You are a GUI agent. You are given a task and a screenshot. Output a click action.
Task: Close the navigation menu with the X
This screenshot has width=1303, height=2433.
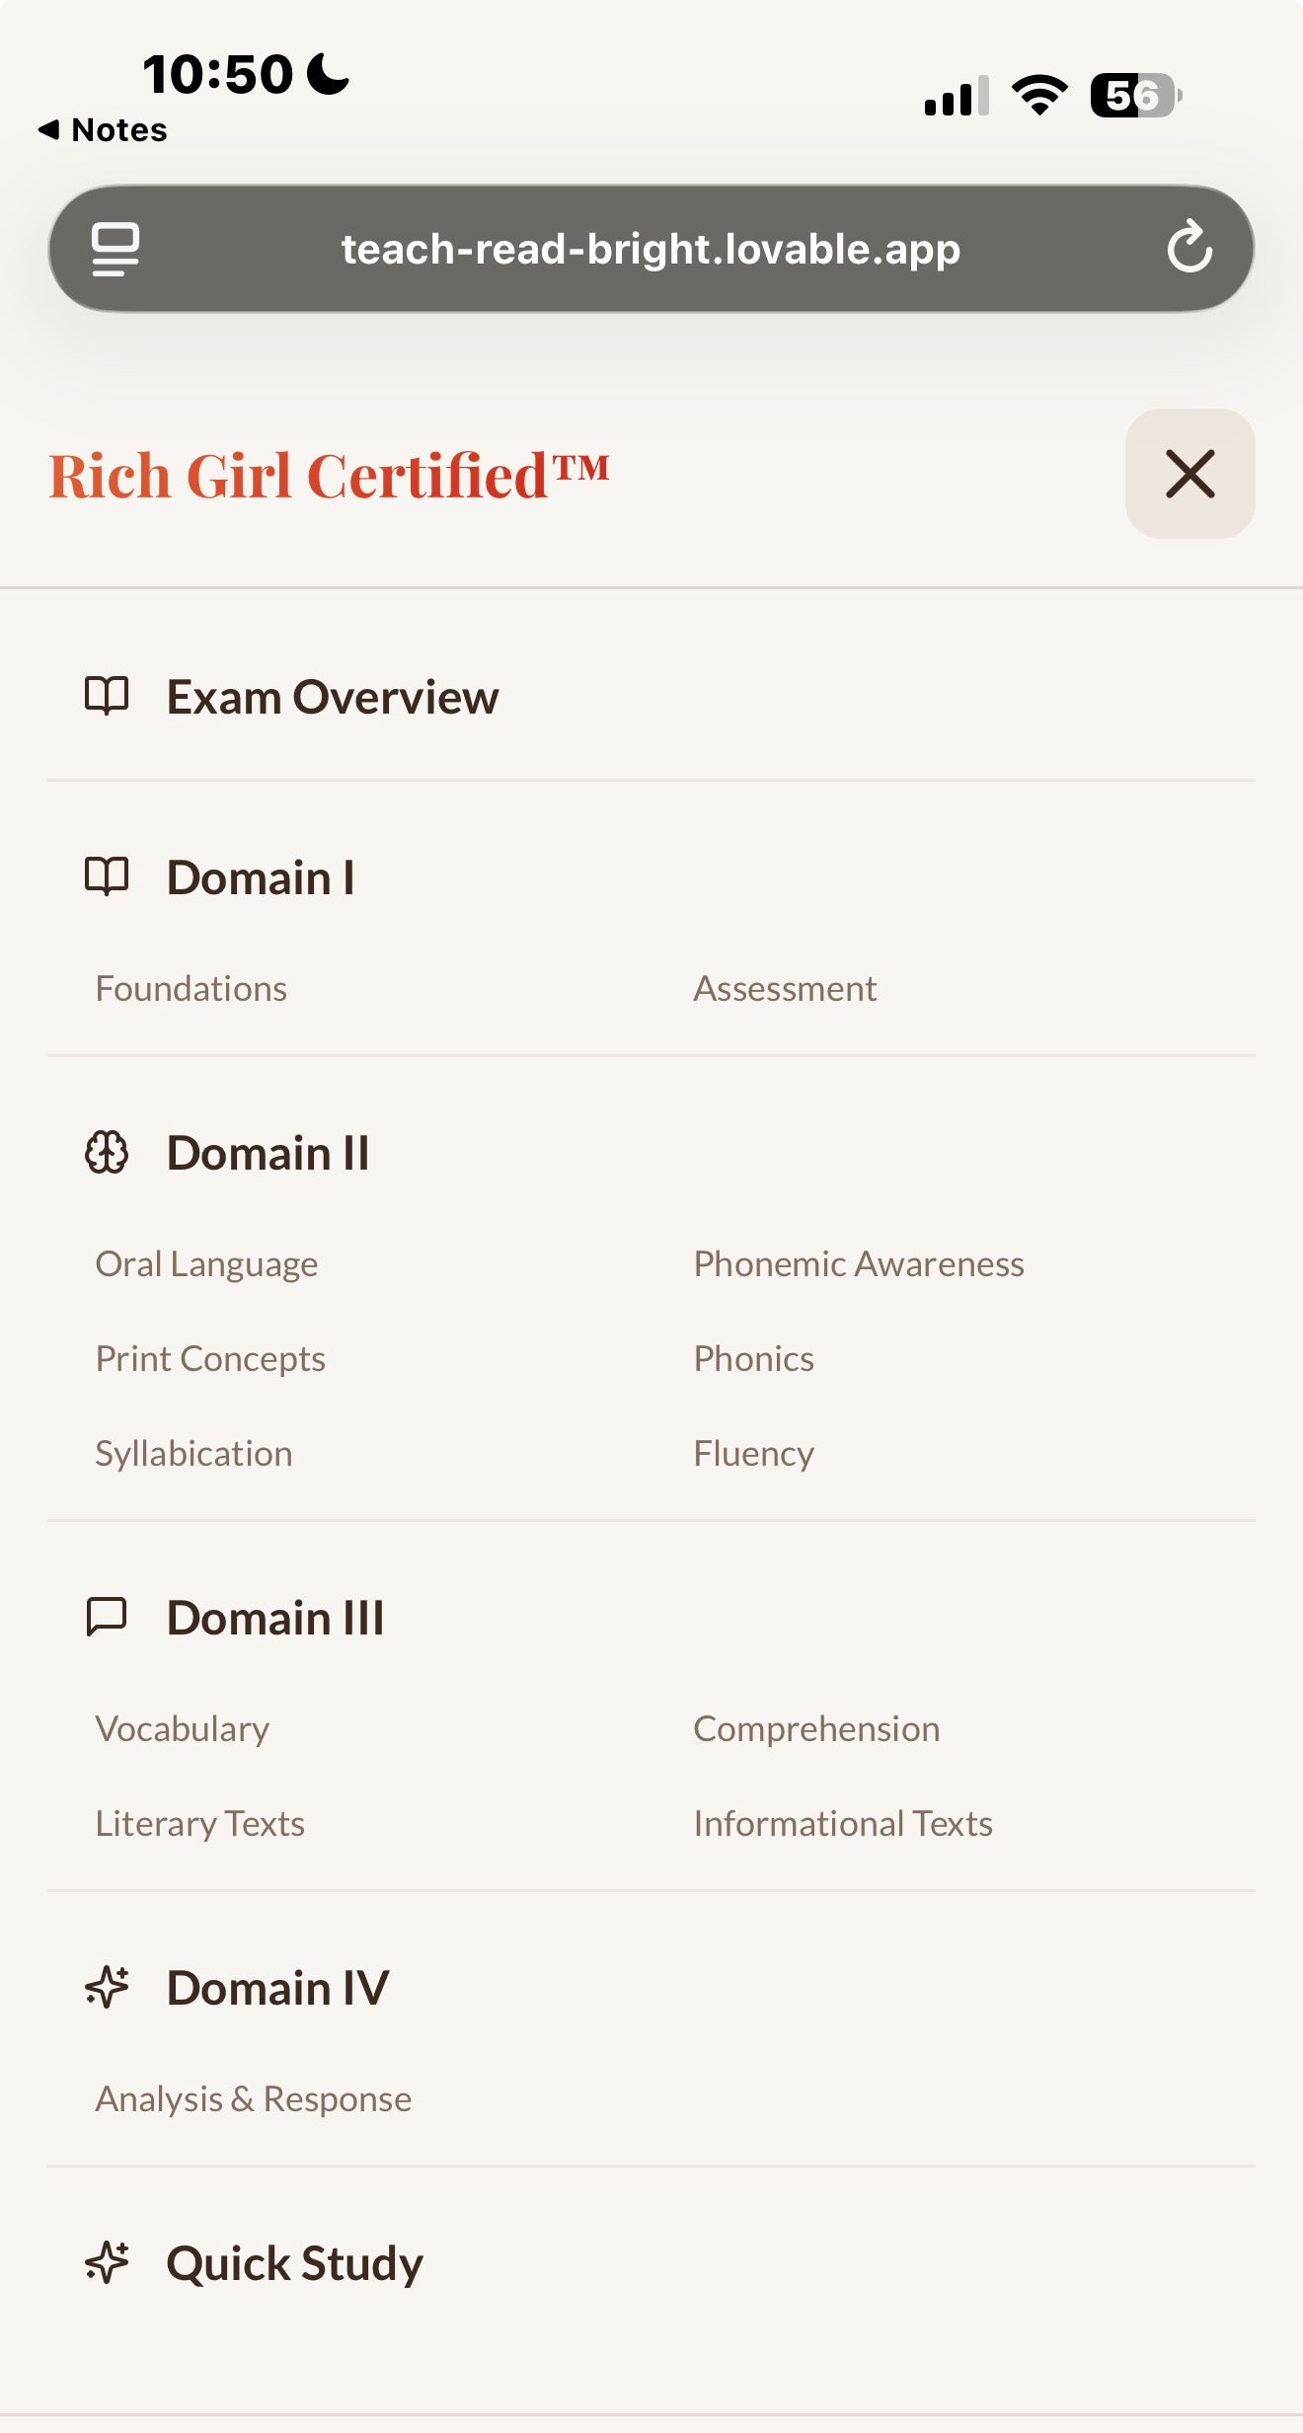pyautogui.click(x=1189, y=475)
